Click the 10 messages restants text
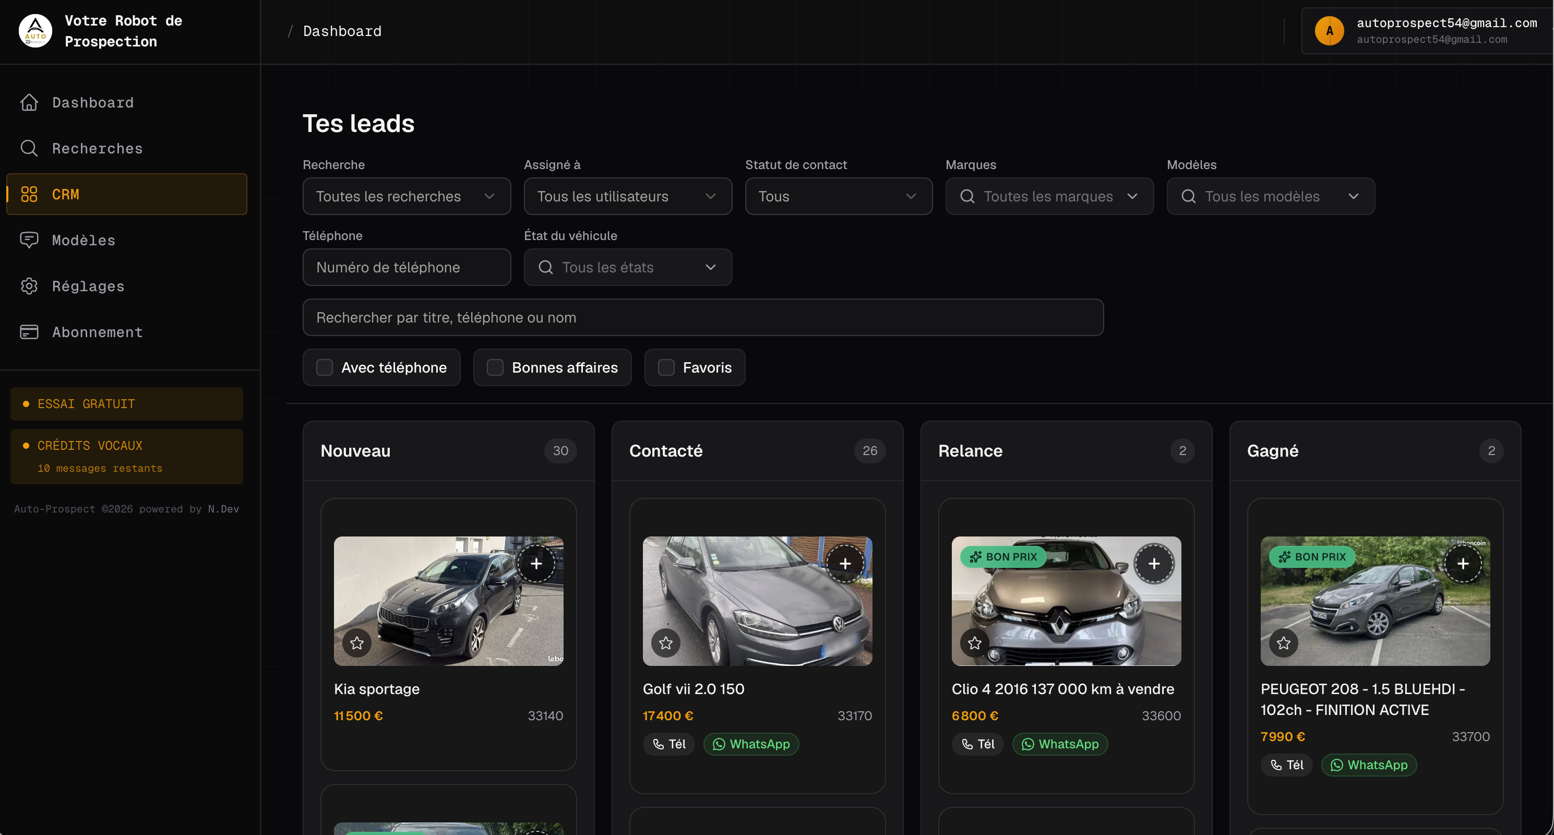The height and width of the screenshot is (835, 1554). tap(100, 468)
